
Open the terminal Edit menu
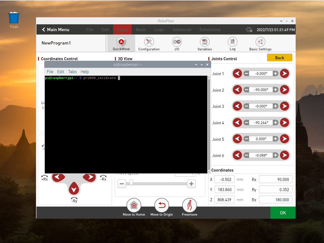pyautogui.click(x=60, y=72)
